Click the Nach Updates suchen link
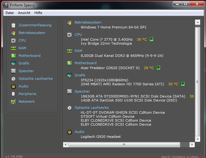The height and width of the screenshot is (158, 206). (x=180, y=156)
